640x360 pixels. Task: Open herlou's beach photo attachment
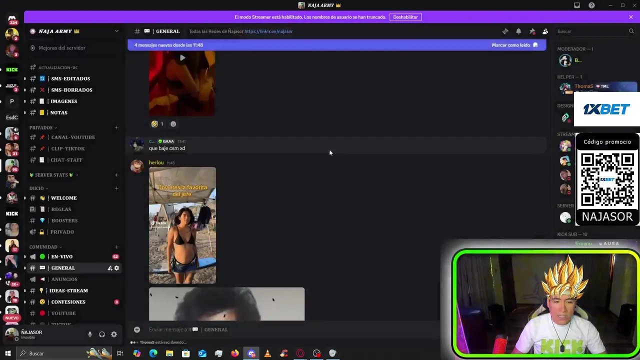click(182, 225)
